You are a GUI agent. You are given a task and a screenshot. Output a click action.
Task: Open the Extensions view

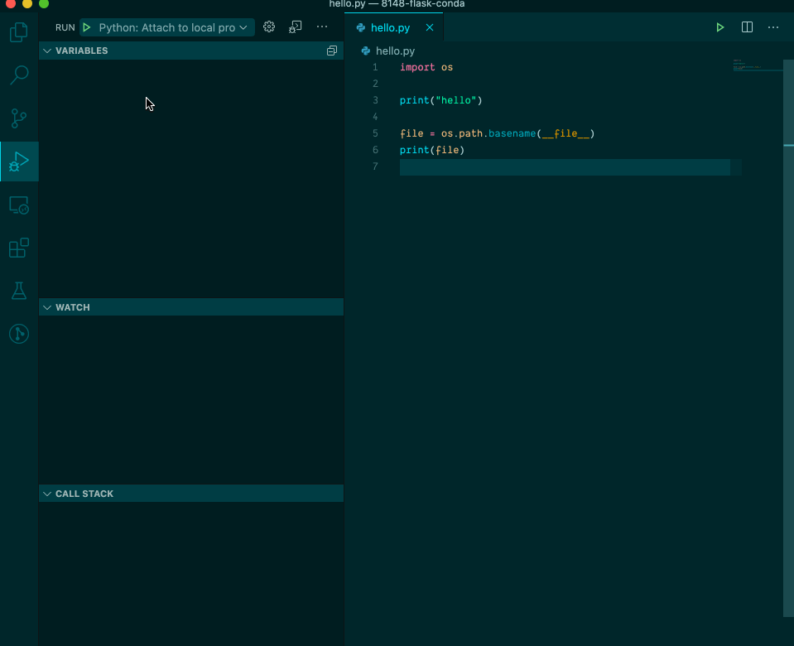point(19,248)
